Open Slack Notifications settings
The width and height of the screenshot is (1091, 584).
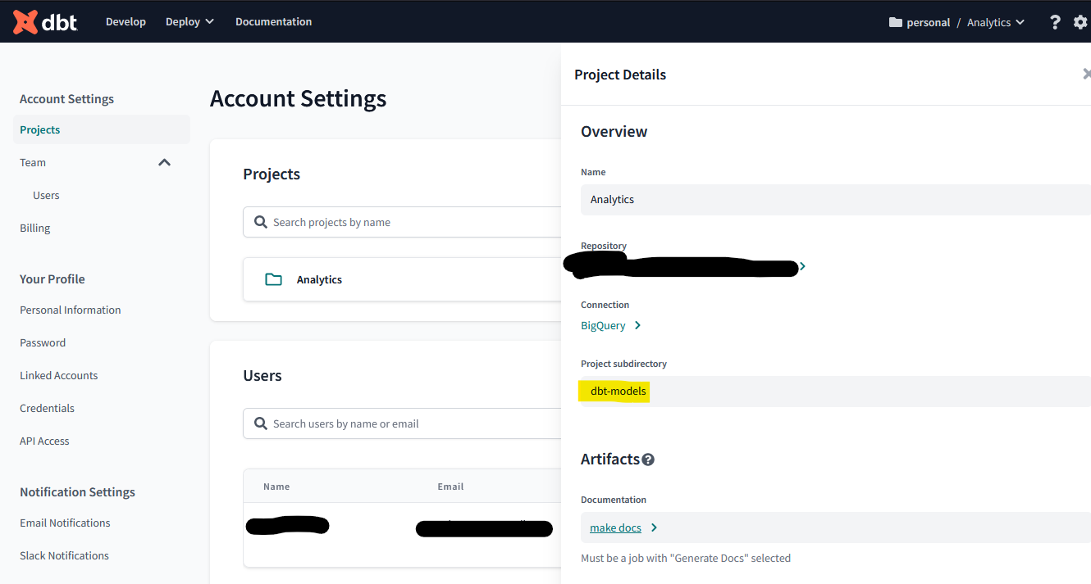click(64, 555)
